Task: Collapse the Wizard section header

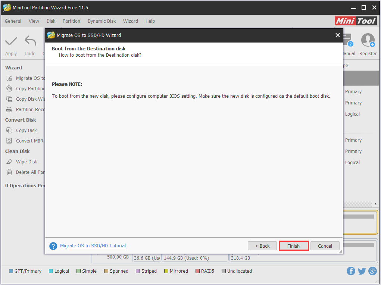Action: [13, 68]
